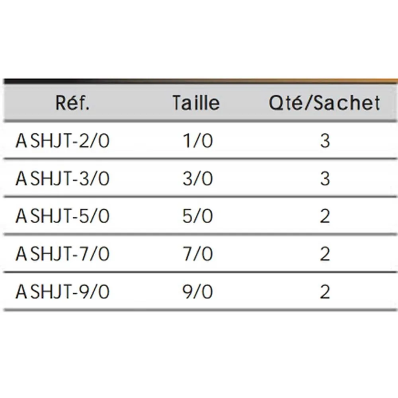398x398 pixels.
Task: Select the ASHJT-9/0 reference cell
Action: point(62,293)
